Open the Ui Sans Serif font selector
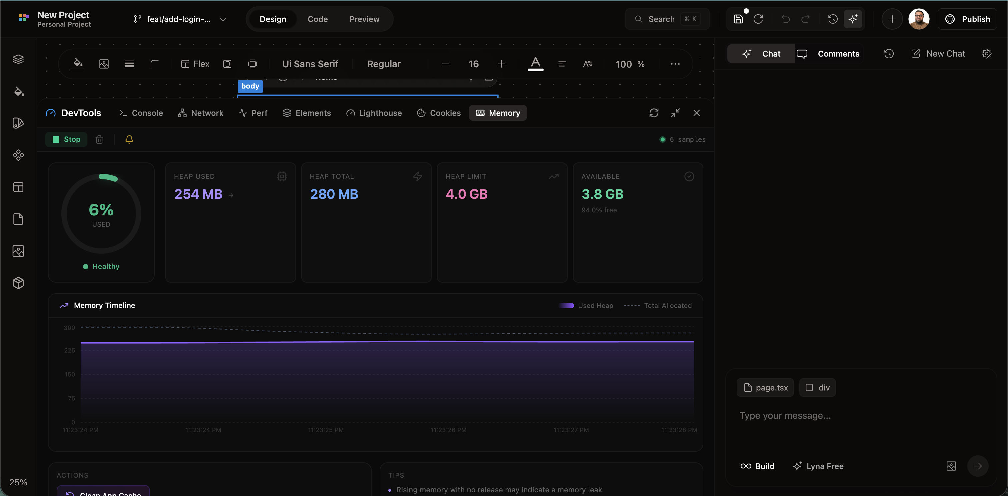The image size is (1008, 496). [x=310, y=64]
